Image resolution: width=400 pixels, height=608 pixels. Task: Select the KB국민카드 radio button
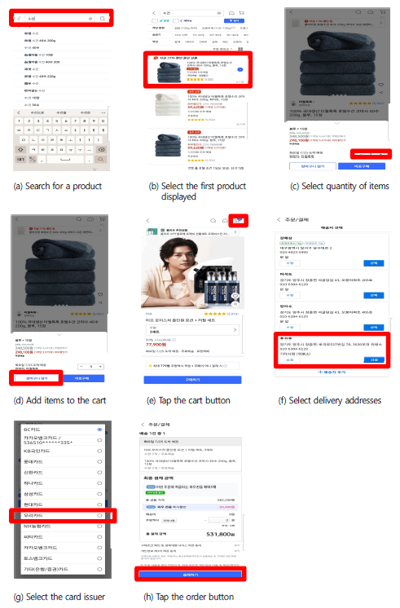(x=99, y=451)
